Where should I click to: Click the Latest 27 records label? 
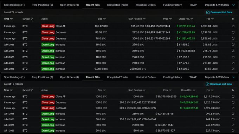[13, 12]
